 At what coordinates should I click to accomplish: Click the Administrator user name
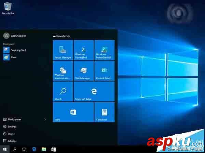(x=18, y=36)
